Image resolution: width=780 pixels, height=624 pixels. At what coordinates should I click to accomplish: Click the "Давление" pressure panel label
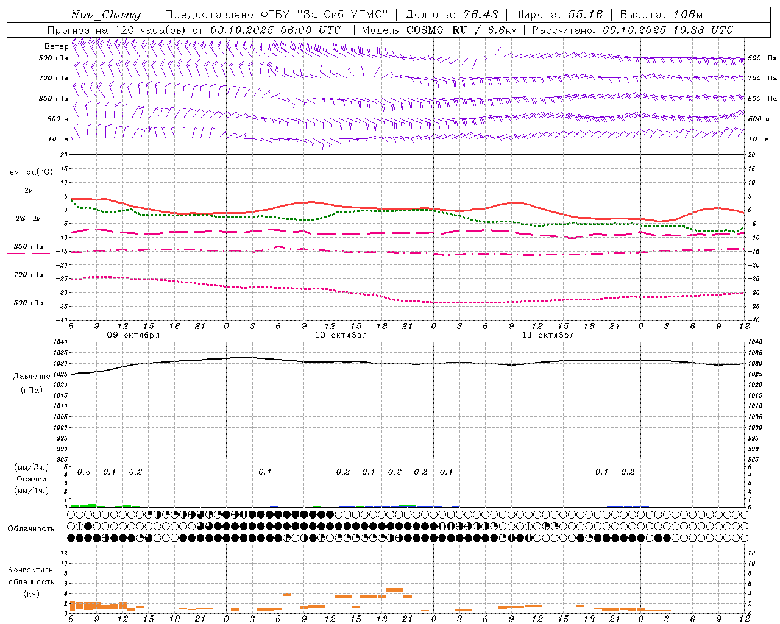pos(32,376)
